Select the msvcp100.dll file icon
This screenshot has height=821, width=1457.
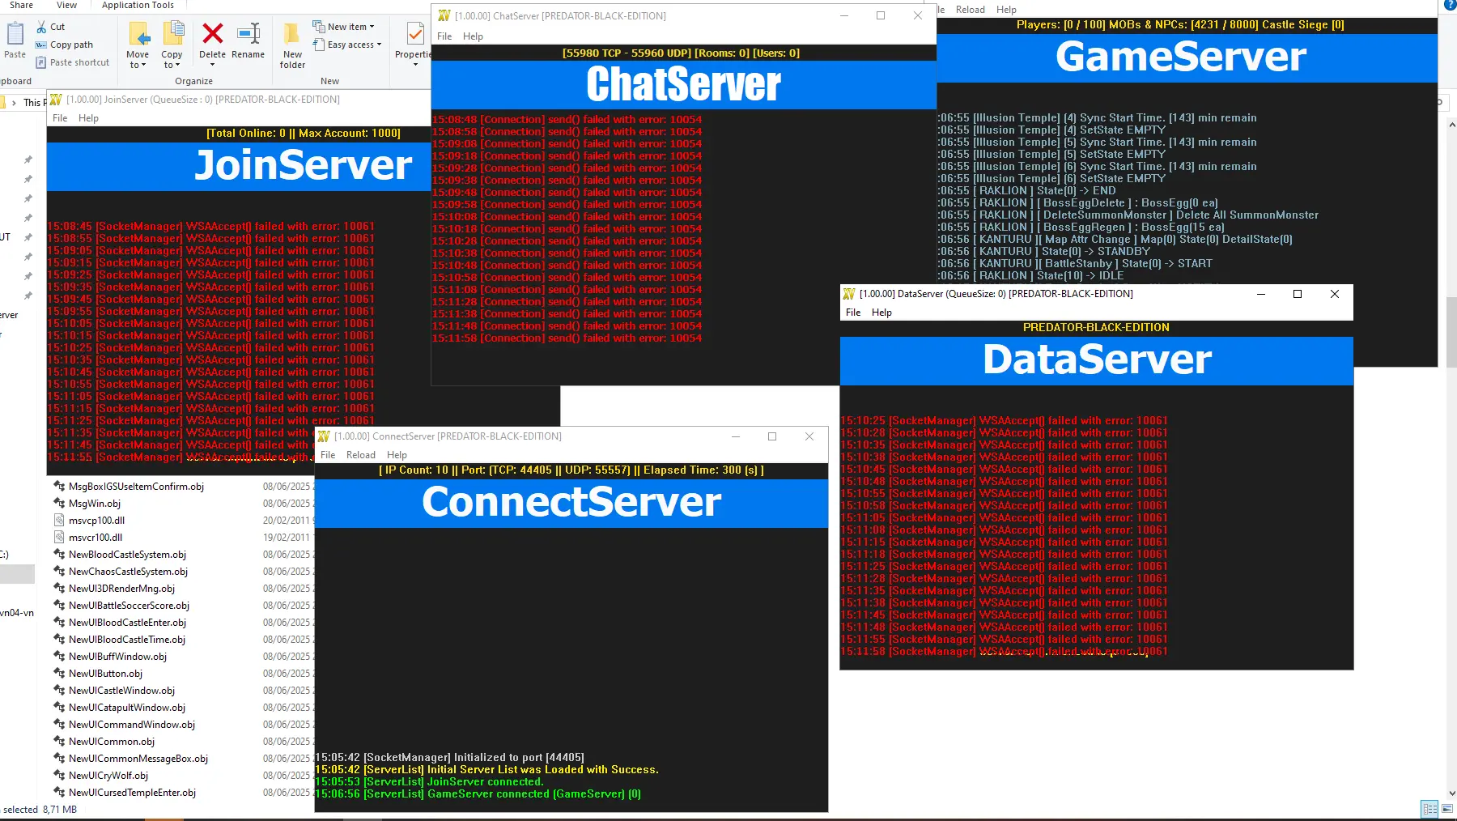tap(59, 521)
